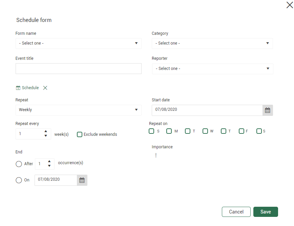Expand the Category dropdown

212,43
